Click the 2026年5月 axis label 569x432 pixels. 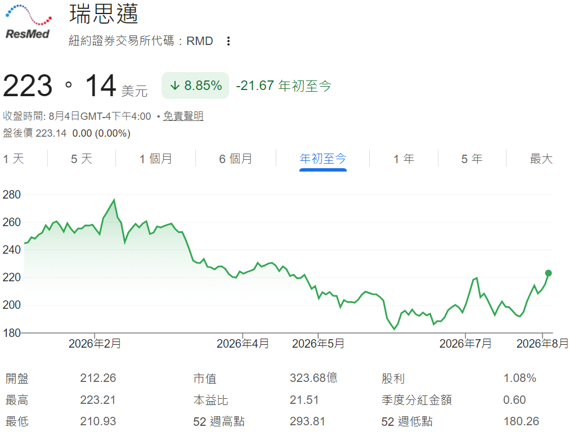(x=318, y=344)
